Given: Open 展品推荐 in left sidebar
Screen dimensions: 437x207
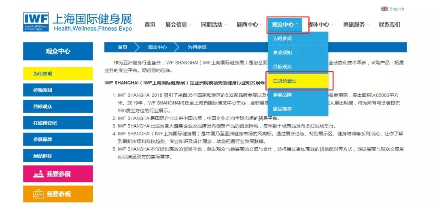Looking at the screenshot, I should point(58,156).
